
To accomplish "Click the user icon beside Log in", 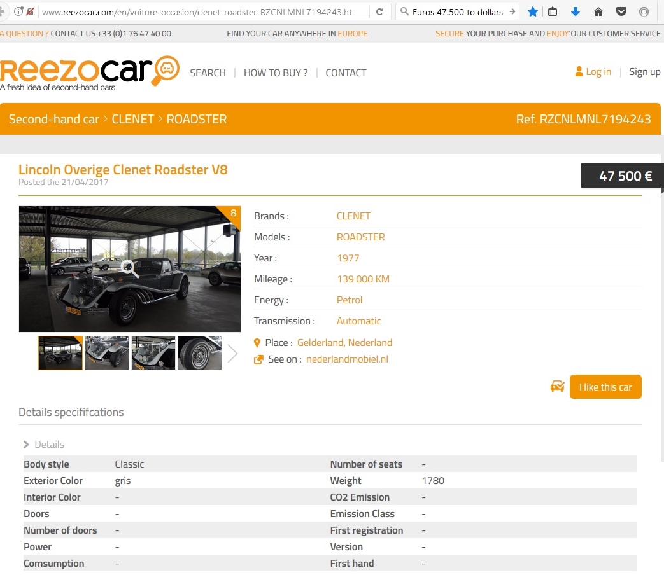I will (x=579, y=71).
